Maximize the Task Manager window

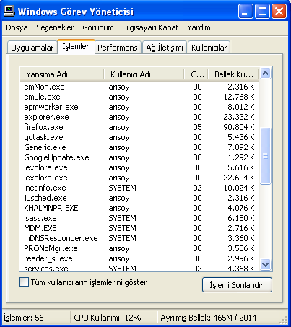click(x=262, y=11)
